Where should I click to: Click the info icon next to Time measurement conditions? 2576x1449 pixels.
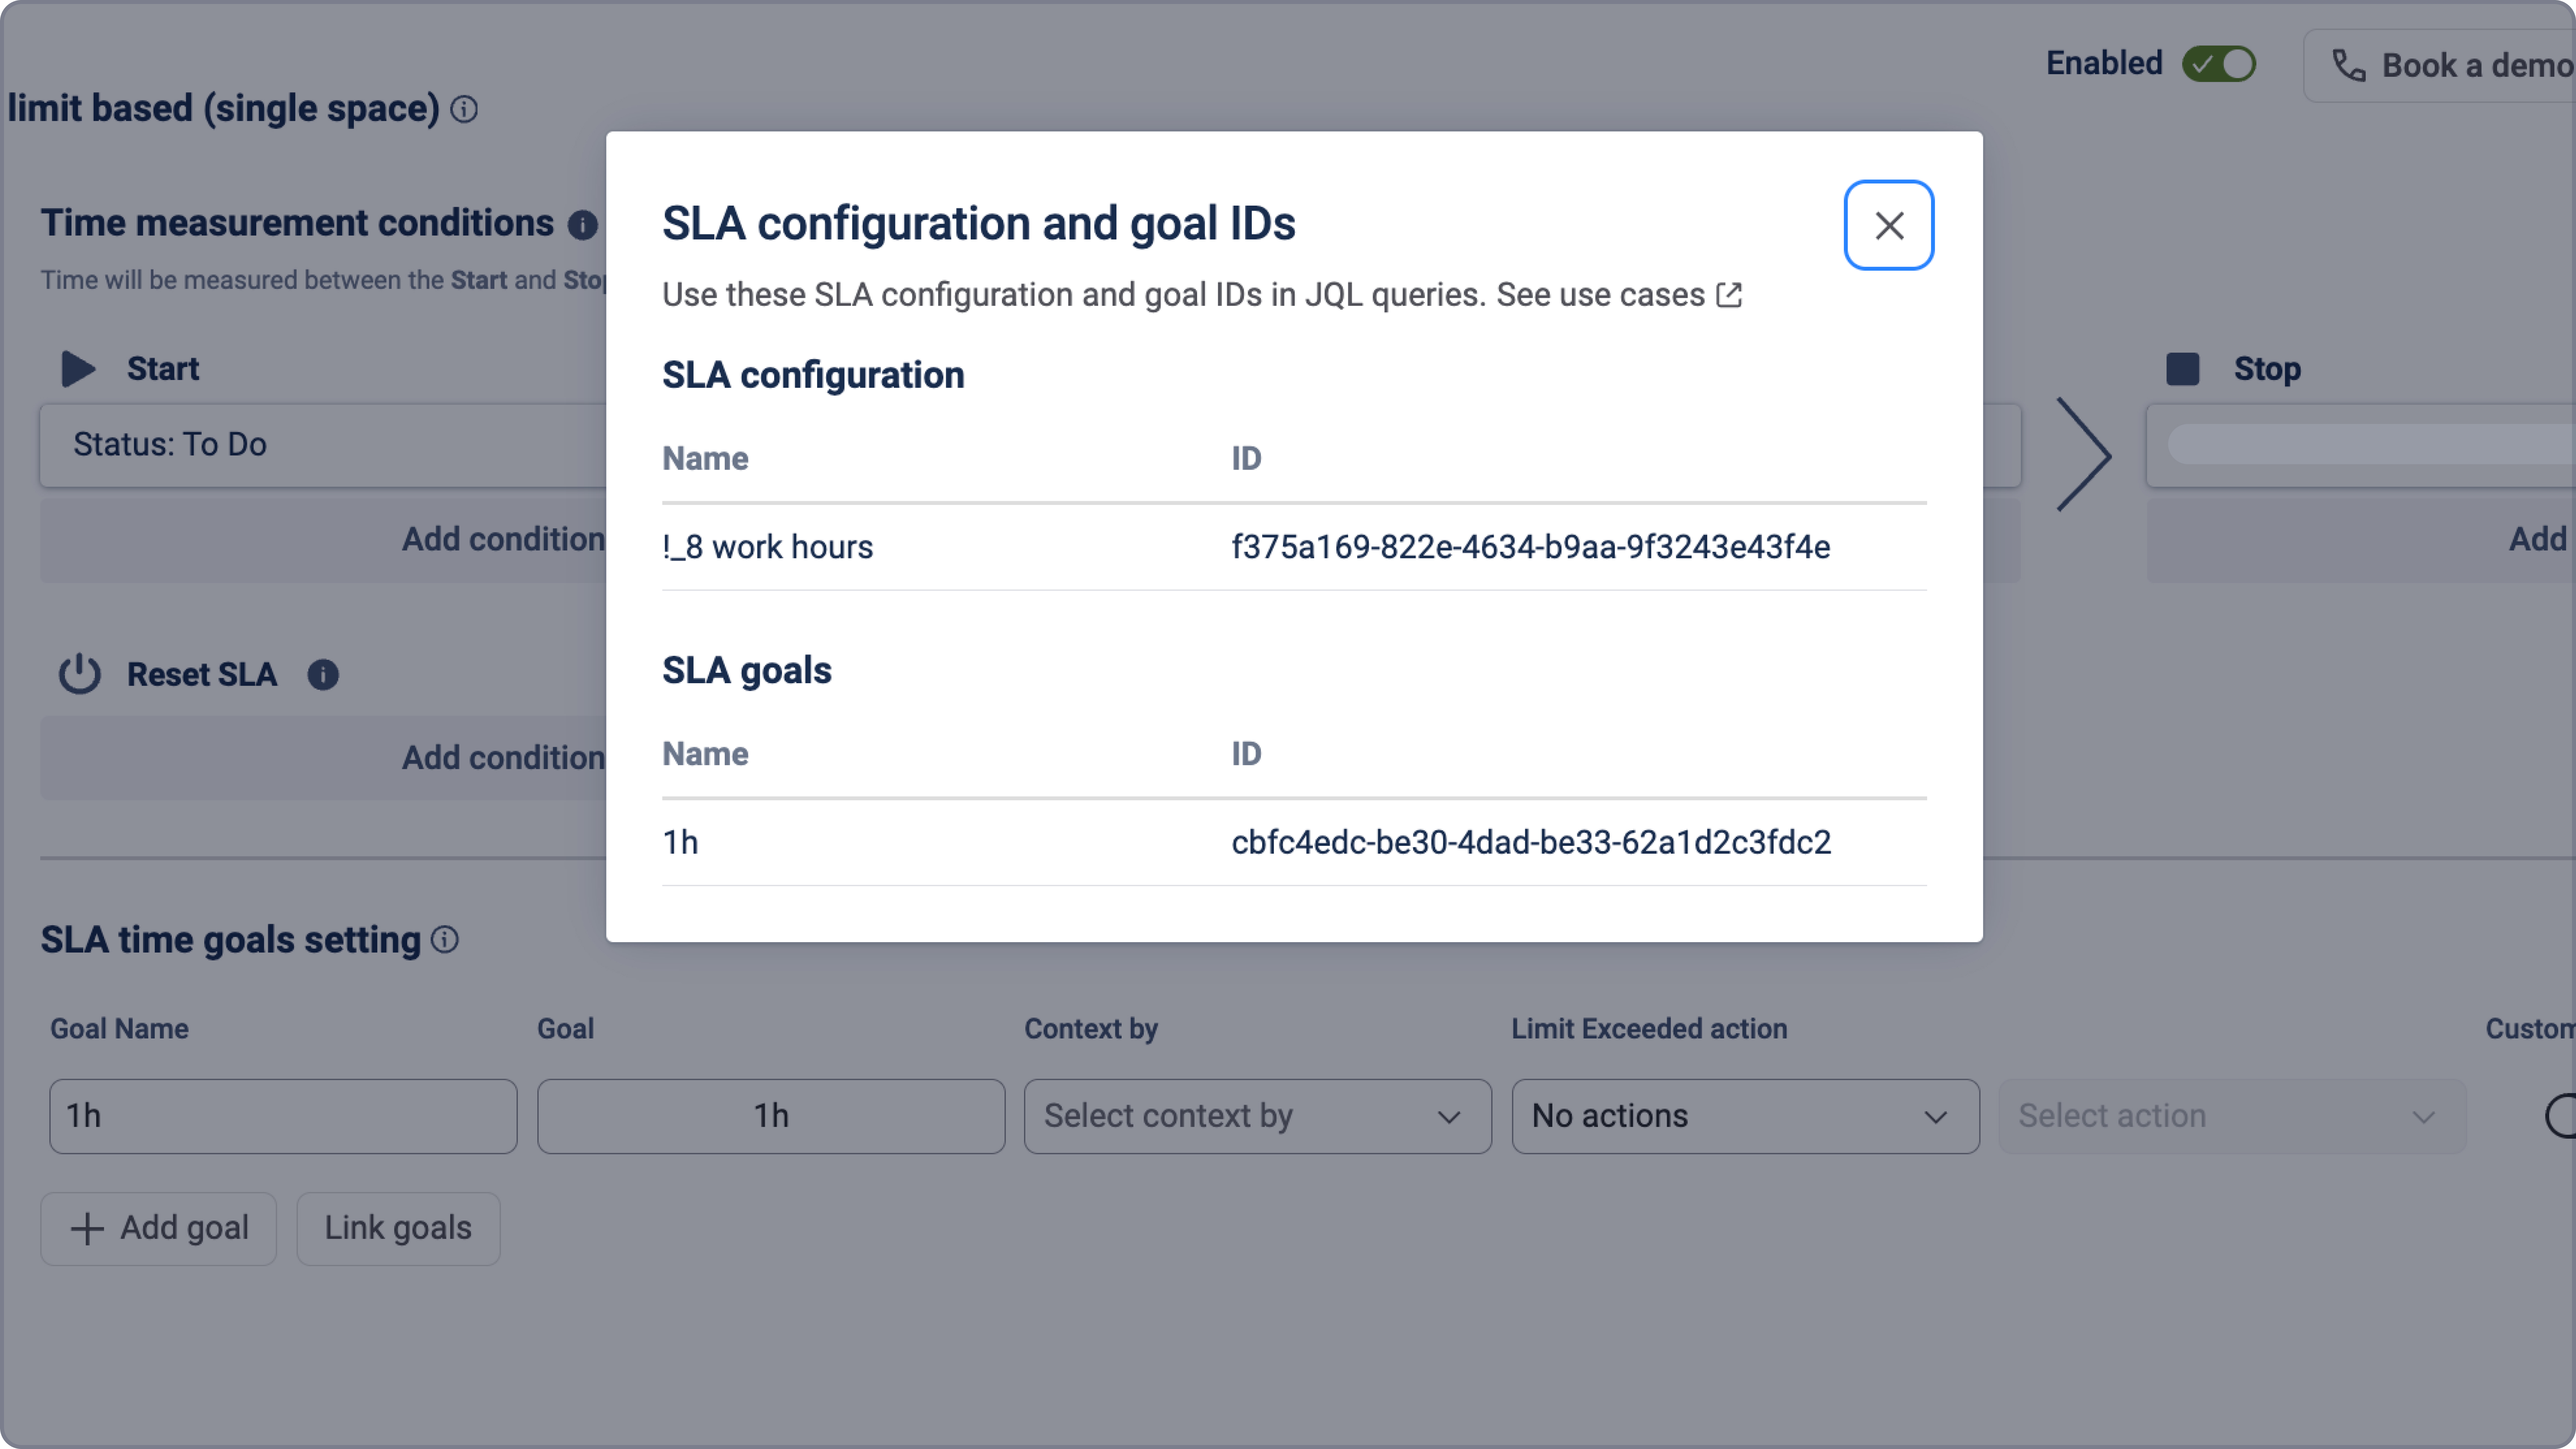(x=582, y=224)
